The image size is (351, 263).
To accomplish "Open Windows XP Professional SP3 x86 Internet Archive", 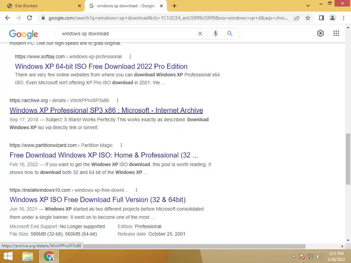I will point(106,110).
